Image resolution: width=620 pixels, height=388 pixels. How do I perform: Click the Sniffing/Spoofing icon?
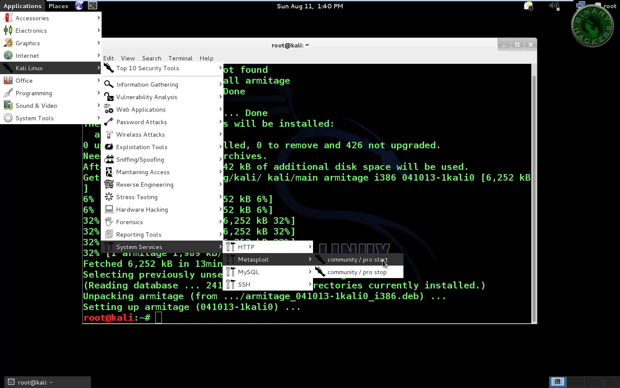click(x=109, y=160)
